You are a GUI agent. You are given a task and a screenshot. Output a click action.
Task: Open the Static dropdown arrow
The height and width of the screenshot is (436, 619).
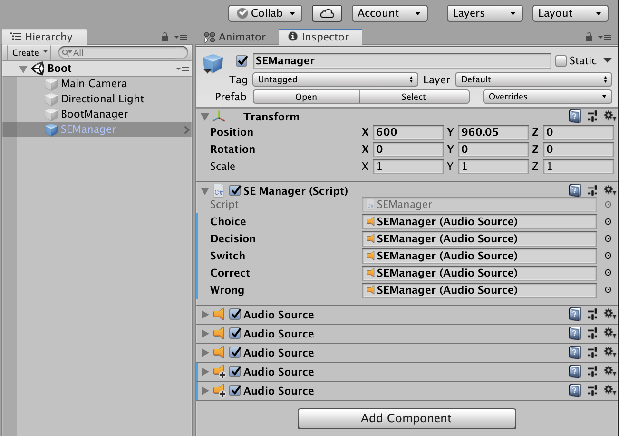click(x=607, y=60)
